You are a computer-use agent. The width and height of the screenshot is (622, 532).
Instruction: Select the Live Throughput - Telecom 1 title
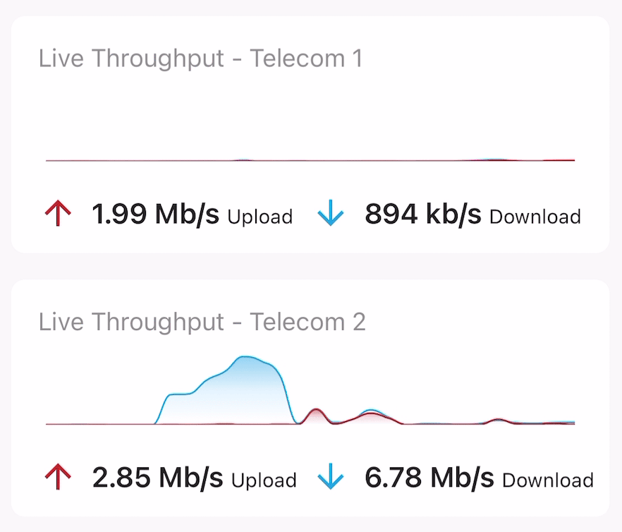point(200,59)
